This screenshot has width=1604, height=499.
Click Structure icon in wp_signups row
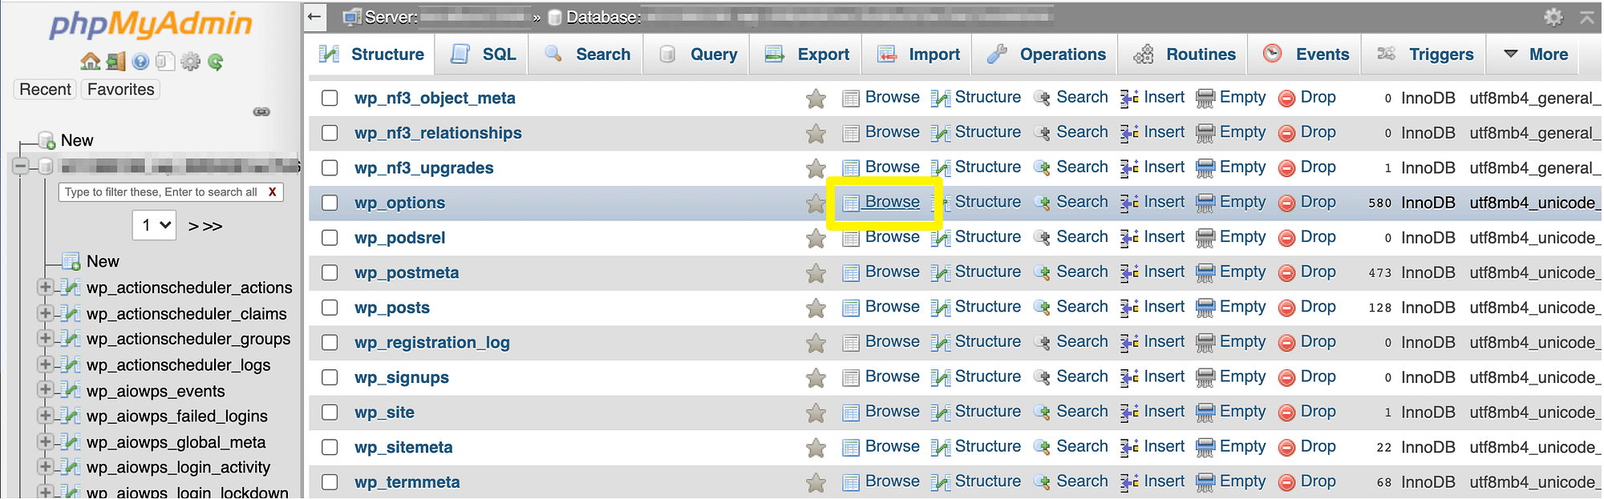[x=940, y=378]
